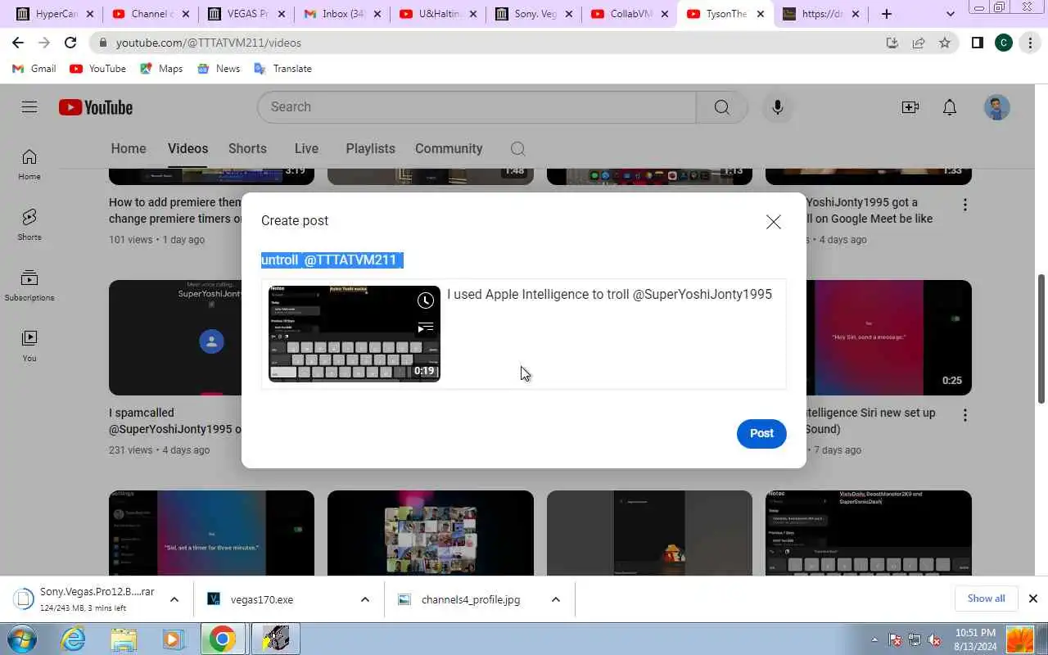Viewport: 1048px width, 655px height.
Task: Open a new Chrome tab
Action: (887, 14)
